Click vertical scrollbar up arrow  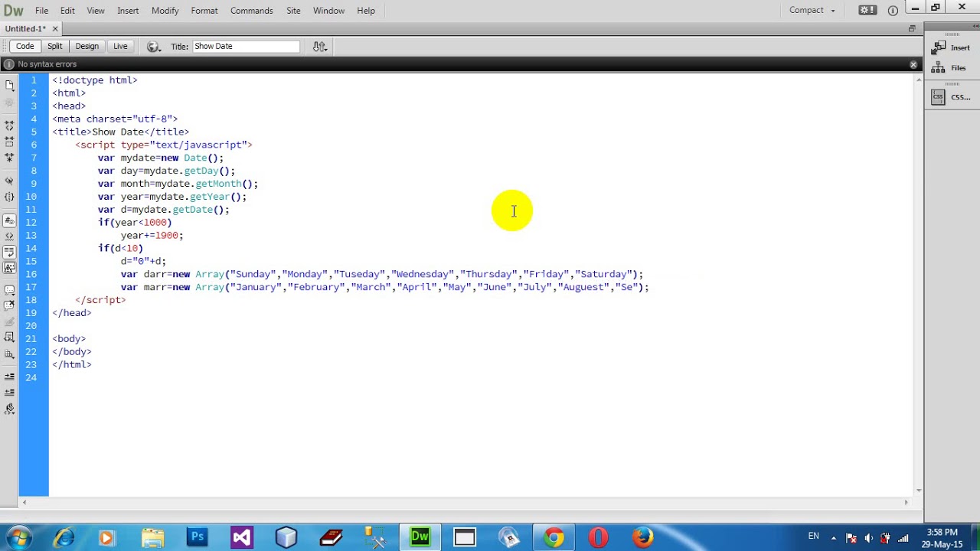pyautogui.click(x=919, y=80)
